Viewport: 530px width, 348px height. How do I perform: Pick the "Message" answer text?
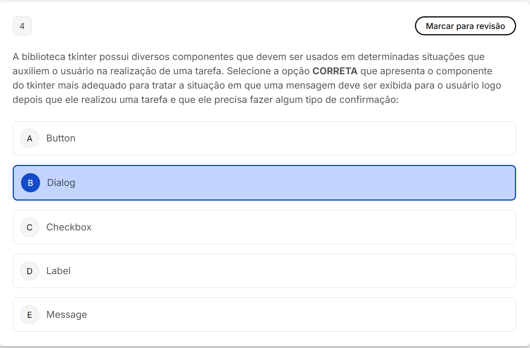click(x=67, y=315)
